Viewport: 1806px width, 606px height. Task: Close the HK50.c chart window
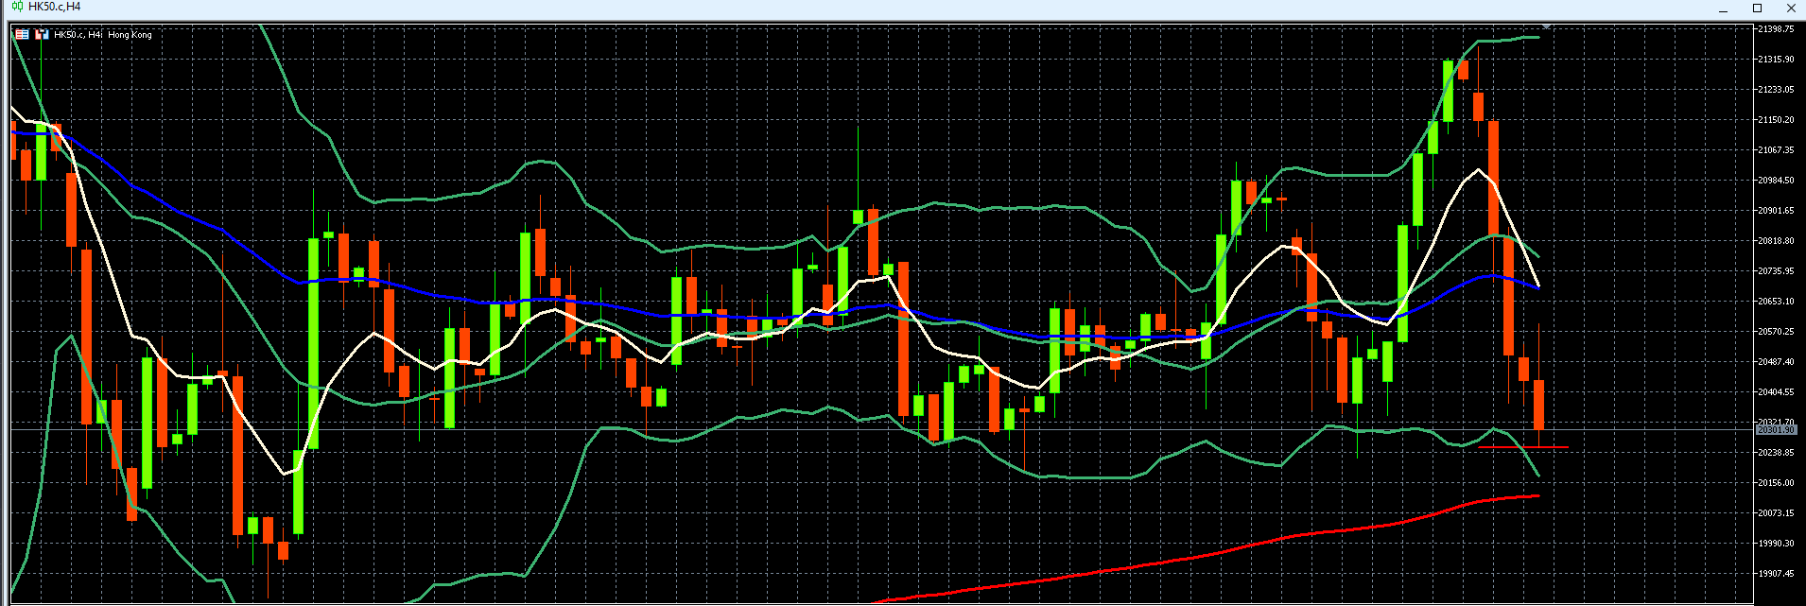(x=1791, y=8)
